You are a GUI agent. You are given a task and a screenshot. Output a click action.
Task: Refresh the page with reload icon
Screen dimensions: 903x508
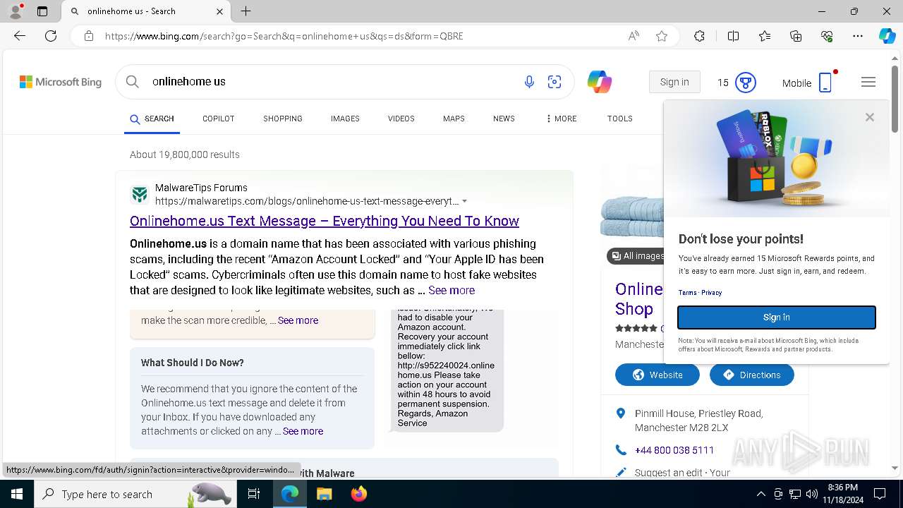pyautogui.click(x=51, y=36)
